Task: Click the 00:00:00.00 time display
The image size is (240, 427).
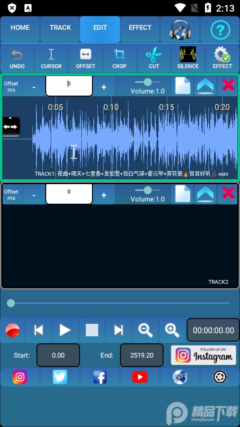Action: [x=213, y=330]
